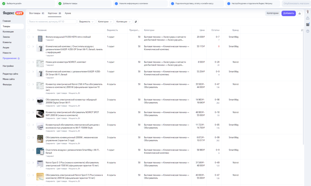
Task: Click the blue step dot for Укажите информацию о компании
Action: [x=116, y=3]
